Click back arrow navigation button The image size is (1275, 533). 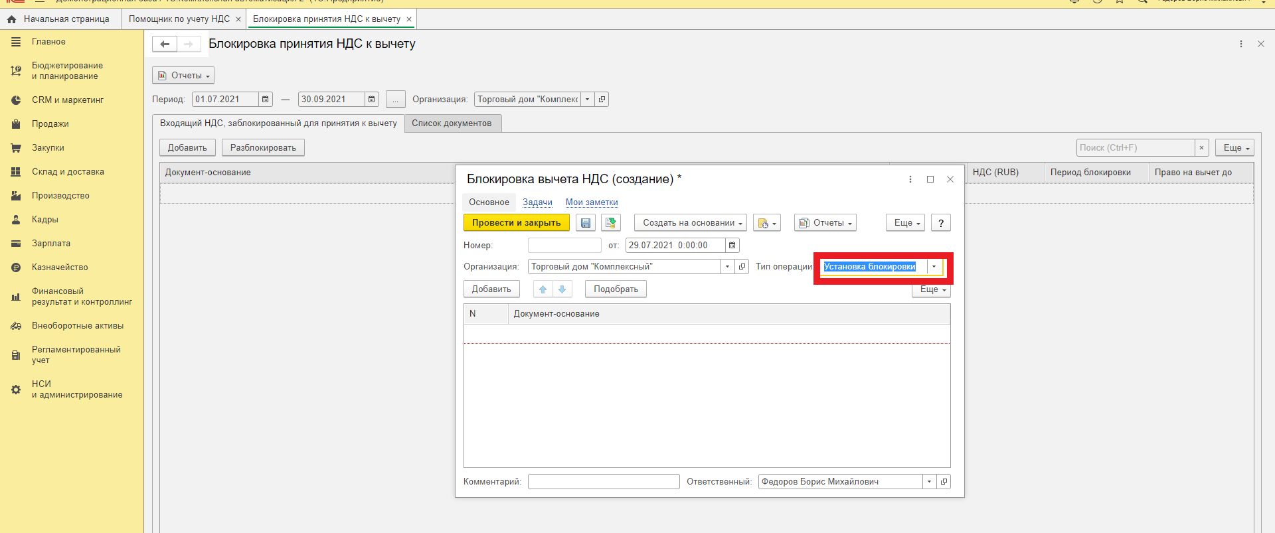(165, 44)
